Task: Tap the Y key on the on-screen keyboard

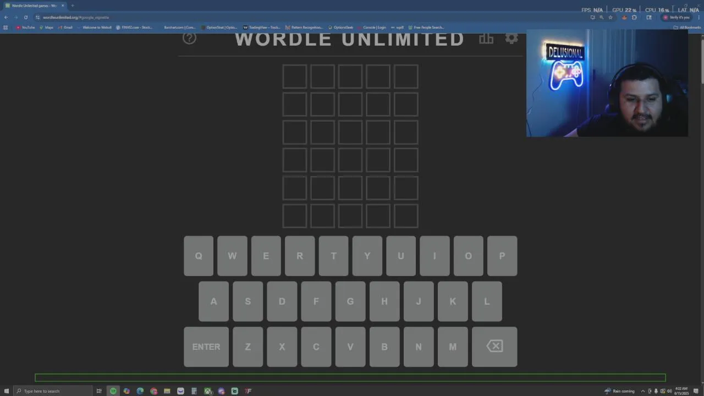Action: click(367, 256)
